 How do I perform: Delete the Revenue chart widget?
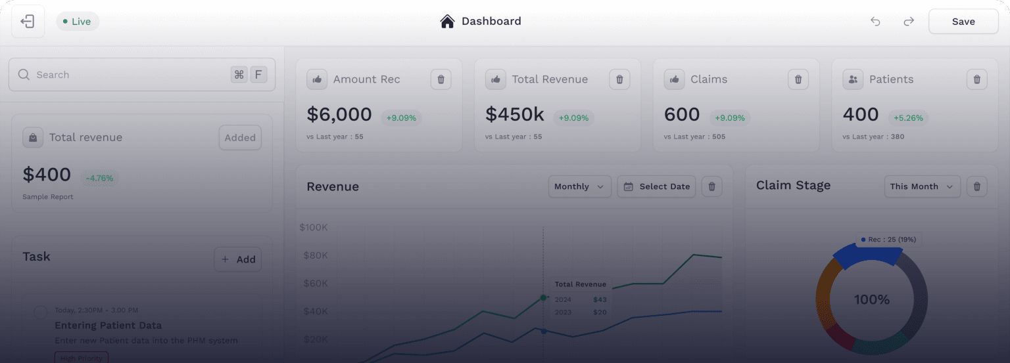tap(711, 186)
